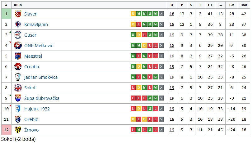The width and height of the screenshot is (252, 143).
Task: Click the Gusar club logo
Action: pyautogui.click(x=18, y=35)
